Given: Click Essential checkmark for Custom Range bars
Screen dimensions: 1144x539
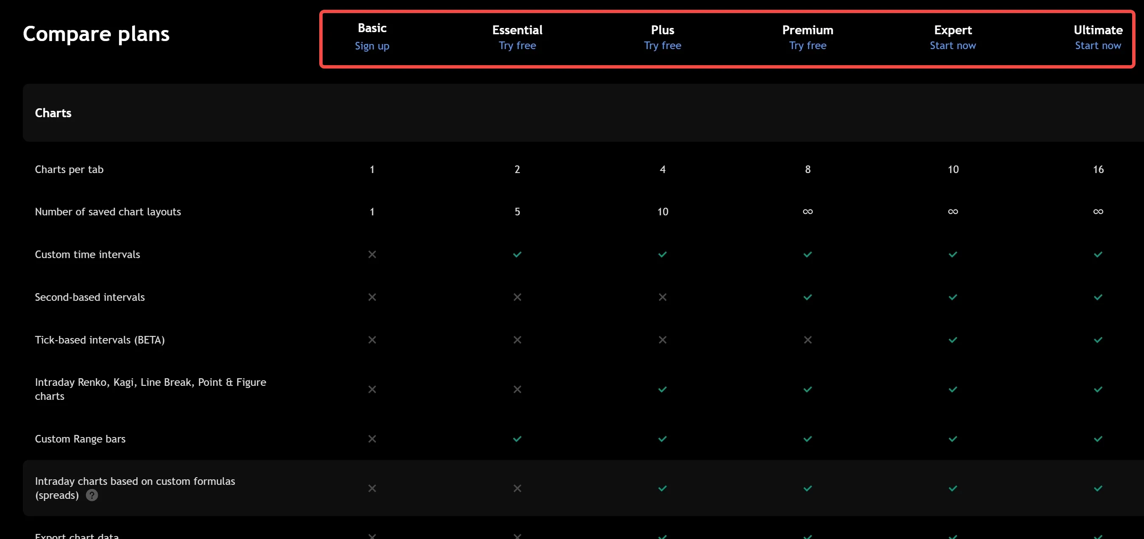Looking at the screenshot, I should point(517,439).
